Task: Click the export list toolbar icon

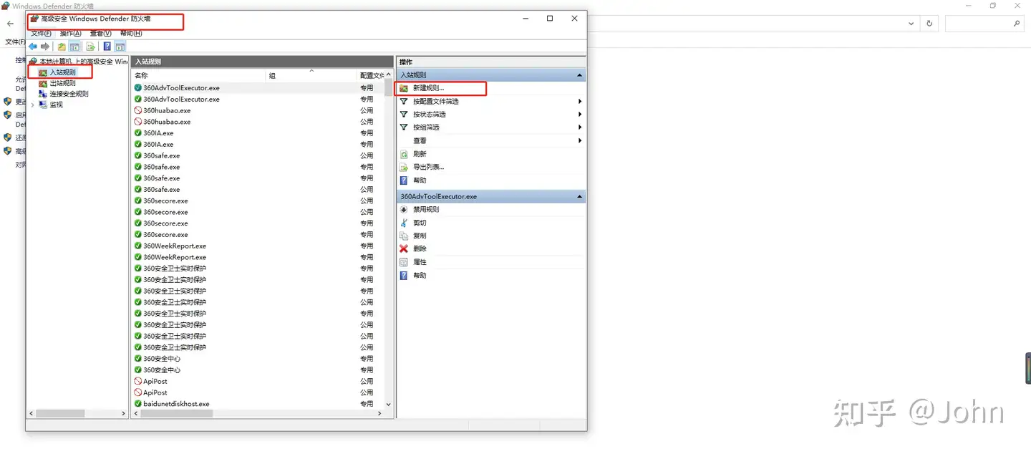Action: click(x=90, y=47)
